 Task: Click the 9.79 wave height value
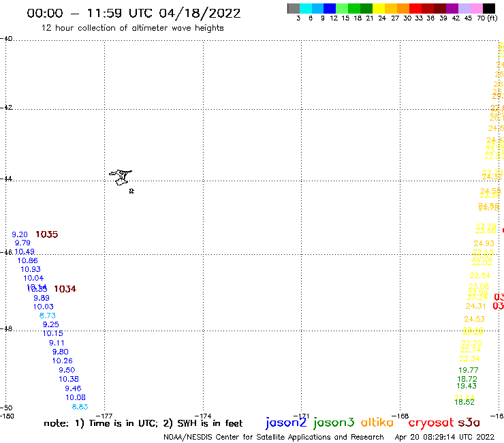pyautogui.click(x=22, y=243)
